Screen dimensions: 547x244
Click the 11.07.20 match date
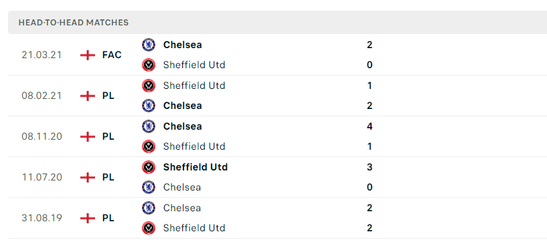[x=42, y=177]
